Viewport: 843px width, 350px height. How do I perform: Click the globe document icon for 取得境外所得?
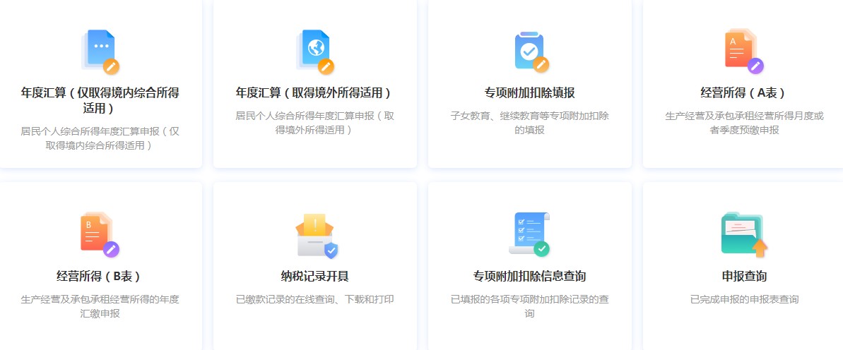(x=315, y=52)
